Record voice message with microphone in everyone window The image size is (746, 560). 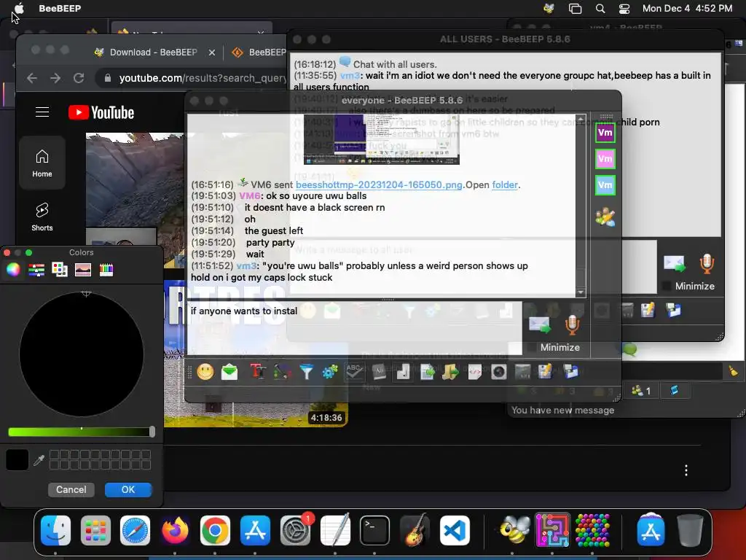(572, 325)
